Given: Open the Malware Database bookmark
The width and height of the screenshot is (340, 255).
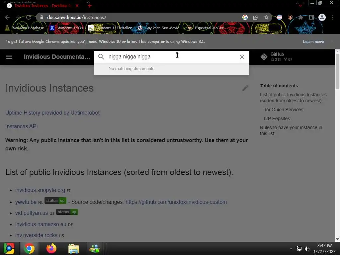Looking at the screenshot, I should (25, 28).
